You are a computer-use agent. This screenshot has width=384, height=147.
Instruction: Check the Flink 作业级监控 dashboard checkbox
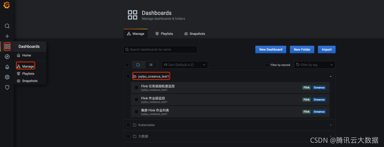[137, 100]
